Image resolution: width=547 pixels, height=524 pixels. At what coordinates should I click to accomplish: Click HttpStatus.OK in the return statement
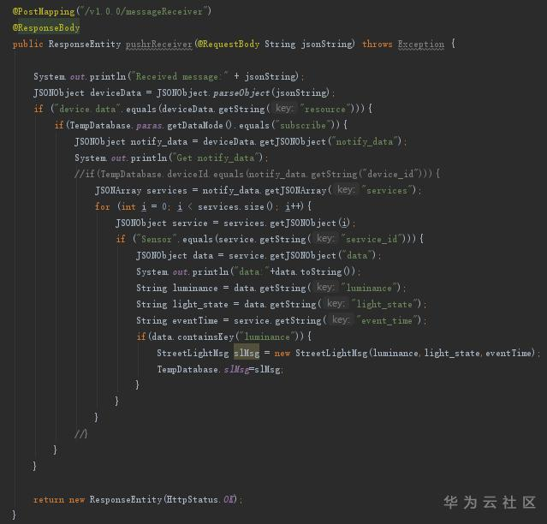coord(201,499)
